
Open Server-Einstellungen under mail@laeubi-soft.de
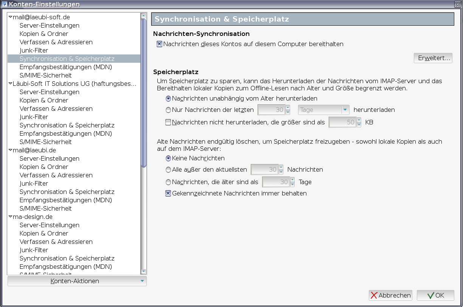tap(50, 25)
